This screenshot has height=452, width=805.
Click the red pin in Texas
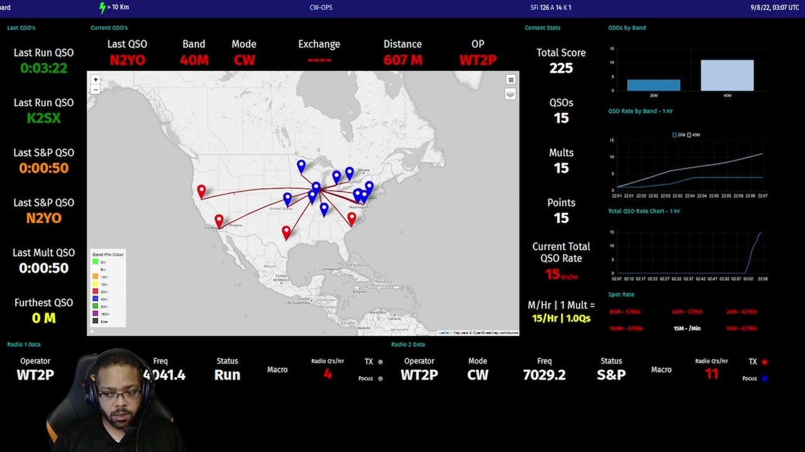coord(286,232)
